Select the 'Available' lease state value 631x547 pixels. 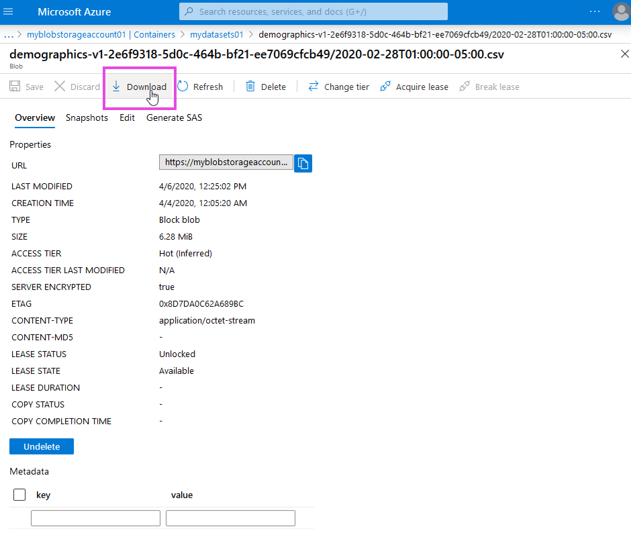point(177,370)
